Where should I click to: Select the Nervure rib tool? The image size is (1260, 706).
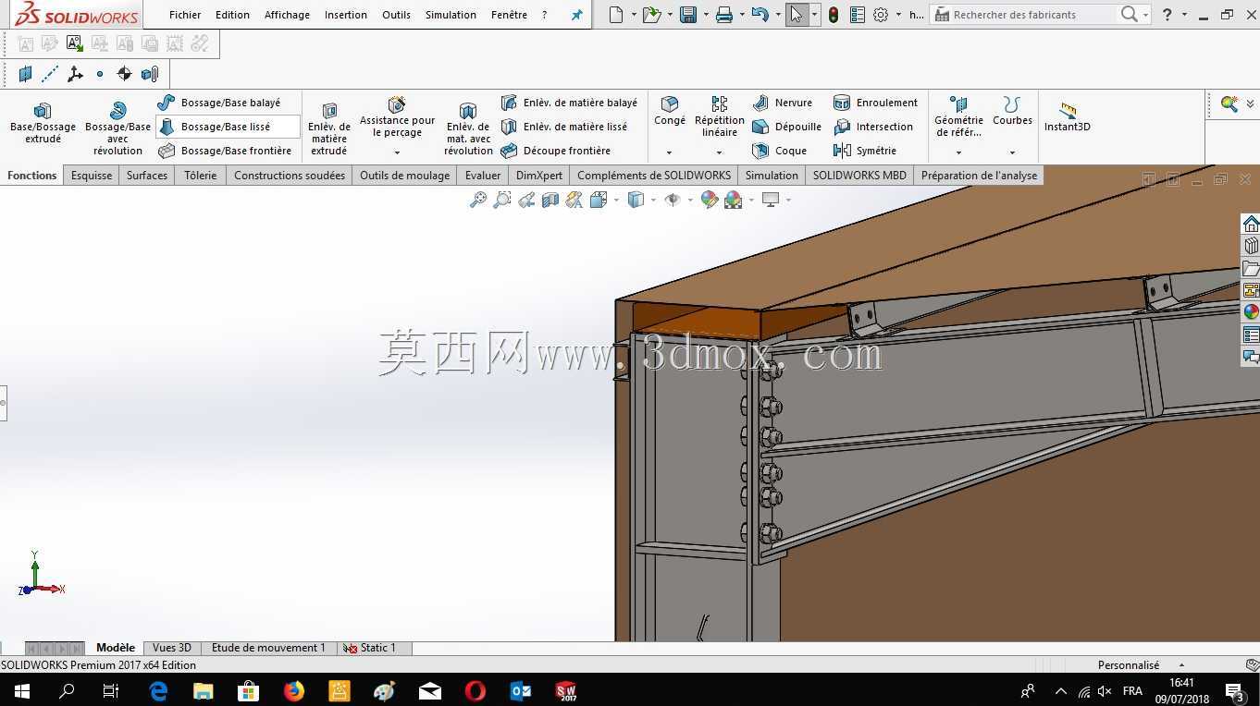[783, 103]
